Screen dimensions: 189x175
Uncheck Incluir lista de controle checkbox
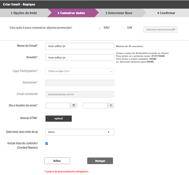(x=46, y=143)
